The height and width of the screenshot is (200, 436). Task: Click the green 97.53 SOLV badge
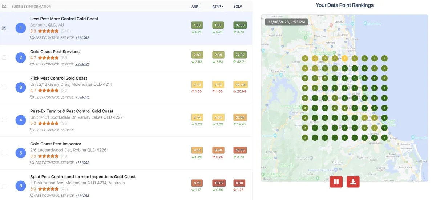click(x=240, y=25)
